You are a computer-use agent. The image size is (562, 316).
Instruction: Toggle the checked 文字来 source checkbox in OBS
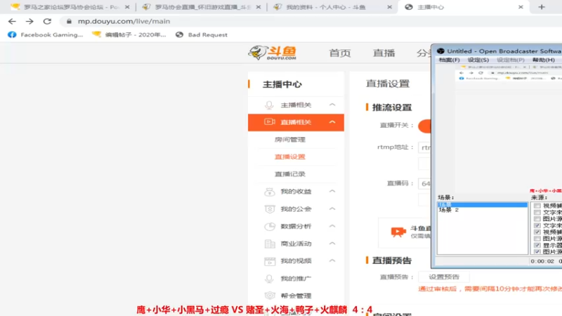click(537, 225)
